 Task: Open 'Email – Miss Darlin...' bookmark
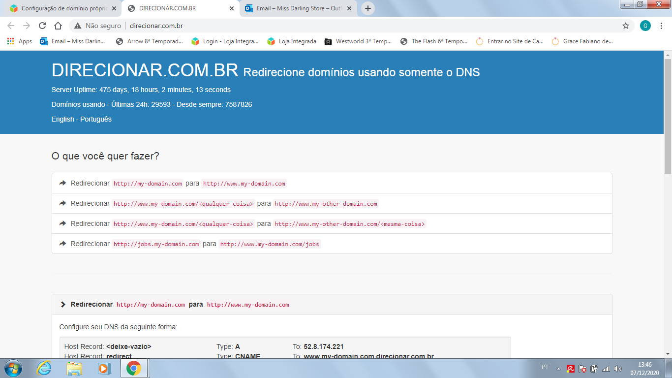tap(73, 41)
